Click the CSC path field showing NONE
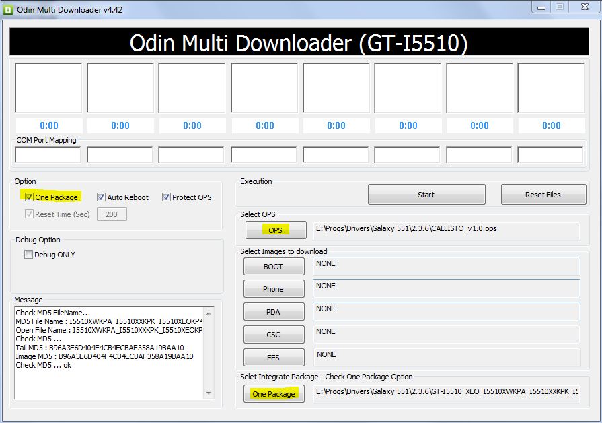The width and height of the screenshot is (602, 423). pyautogui.click(x=447, y=334)
